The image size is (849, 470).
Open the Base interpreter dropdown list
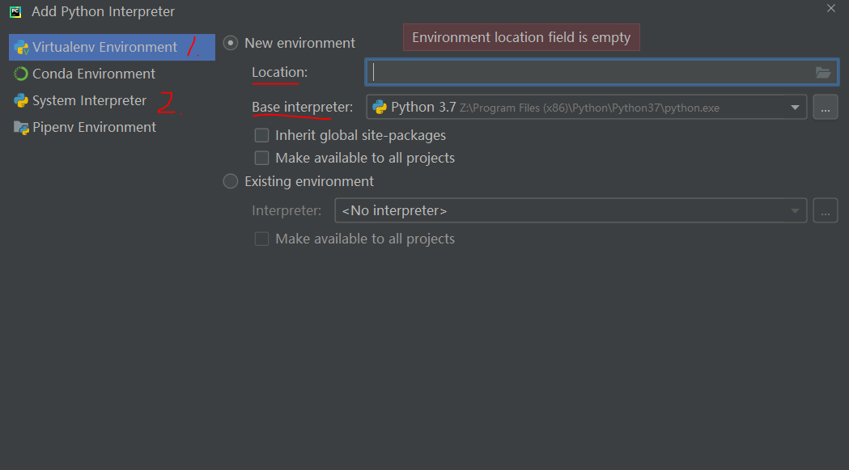(x=795, y=106)
